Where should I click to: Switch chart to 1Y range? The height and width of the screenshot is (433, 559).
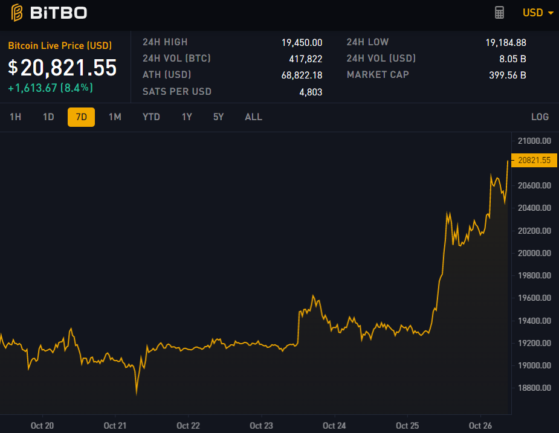pyautogui.click(x=187, y=117)
